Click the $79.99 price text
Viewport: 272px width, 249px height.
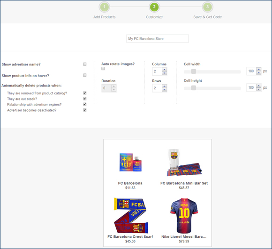point(184,241)
